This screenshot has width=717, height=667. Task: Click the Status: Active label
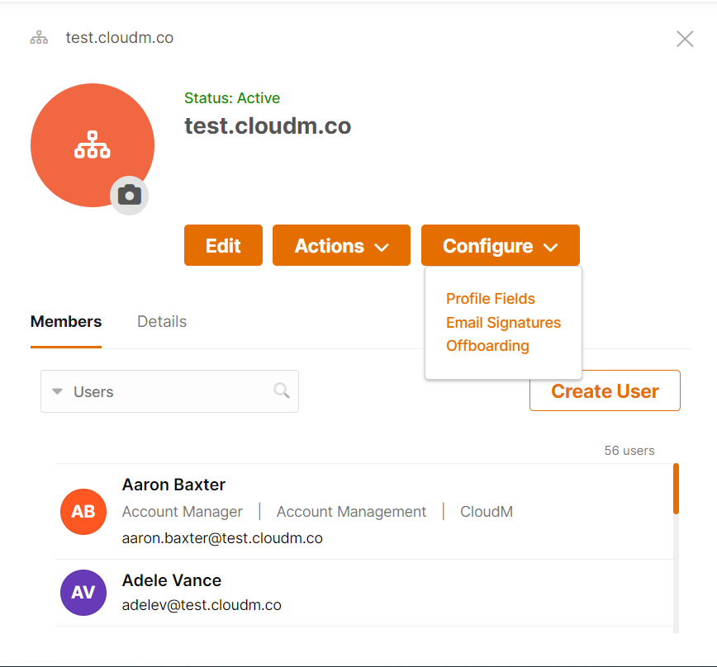[232, 98]
